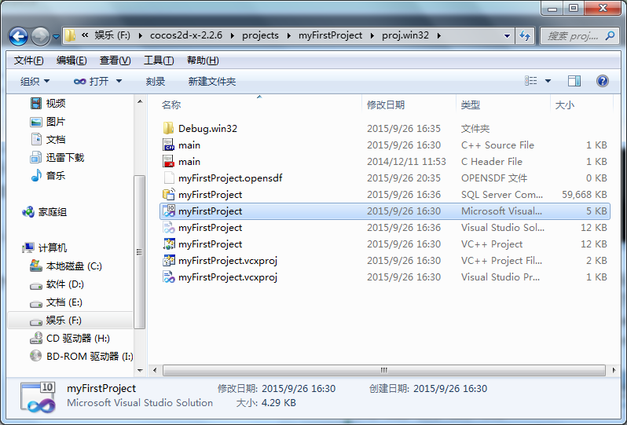Screen dimensions: 627x425
Task: Select the SQL Server Compact file icon
Action: pyautogui.click(x=168, y=194)
